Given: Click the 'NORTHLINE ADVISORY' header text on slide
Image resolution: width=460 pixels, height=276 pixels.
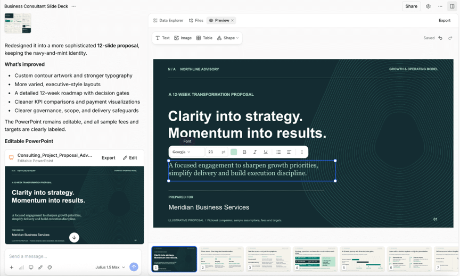Looking at the screenshot, I should (200, 69).
